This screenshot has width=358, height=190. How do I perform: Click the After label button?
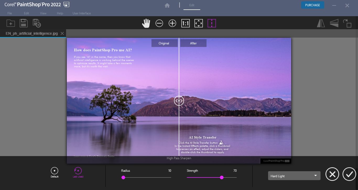tap(193, 43)
